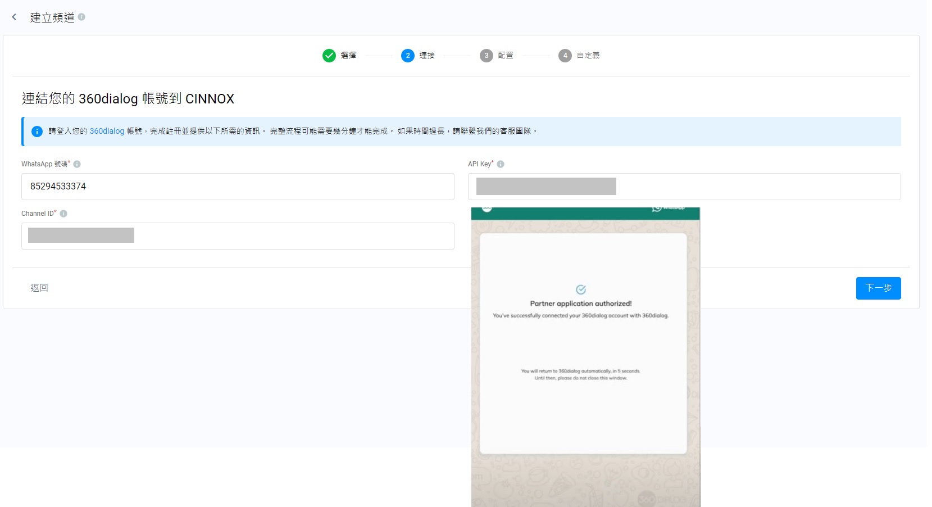Click the info icon beside Channel ID

(x=63, y=214)
